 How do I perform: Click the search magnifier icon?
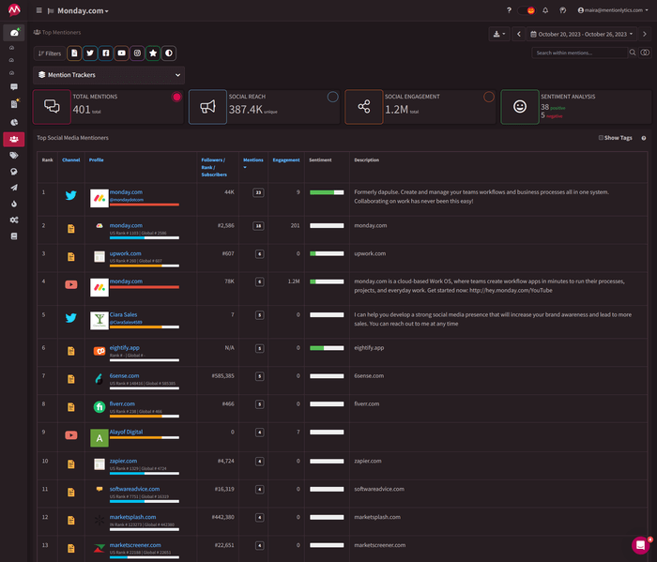pyautogui.click(x=633, y=53)
